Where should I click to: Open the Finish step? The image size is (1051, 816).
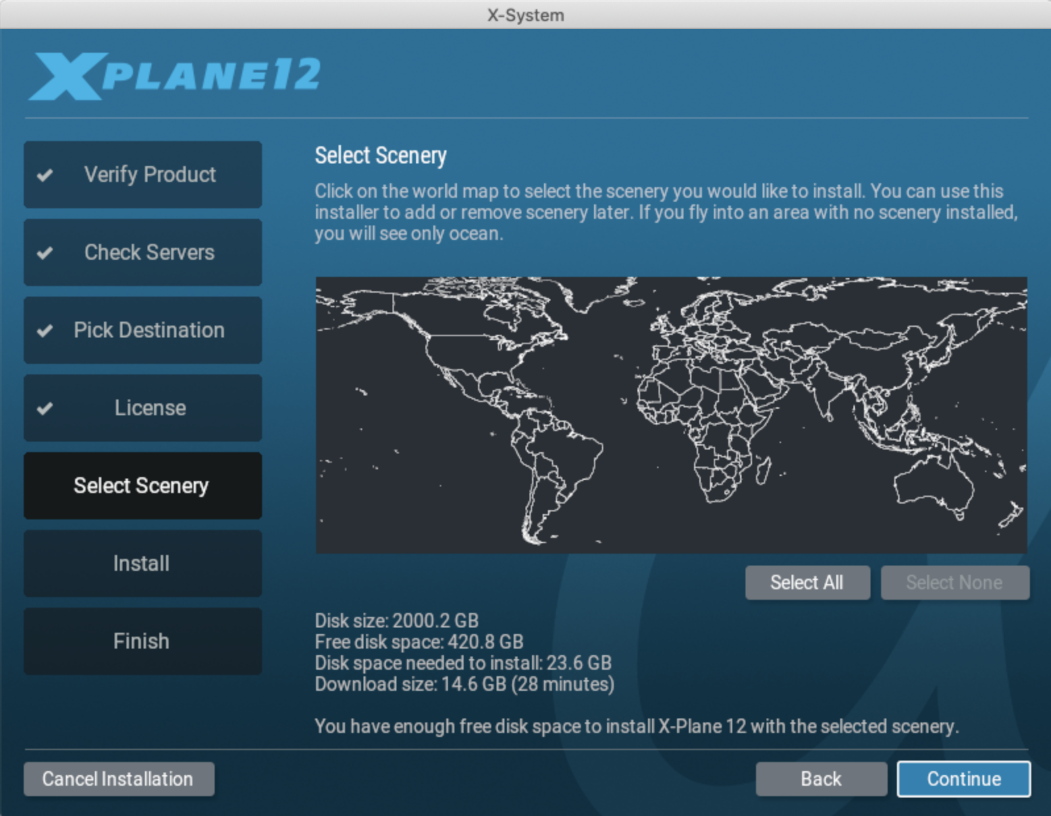point(143,641)
